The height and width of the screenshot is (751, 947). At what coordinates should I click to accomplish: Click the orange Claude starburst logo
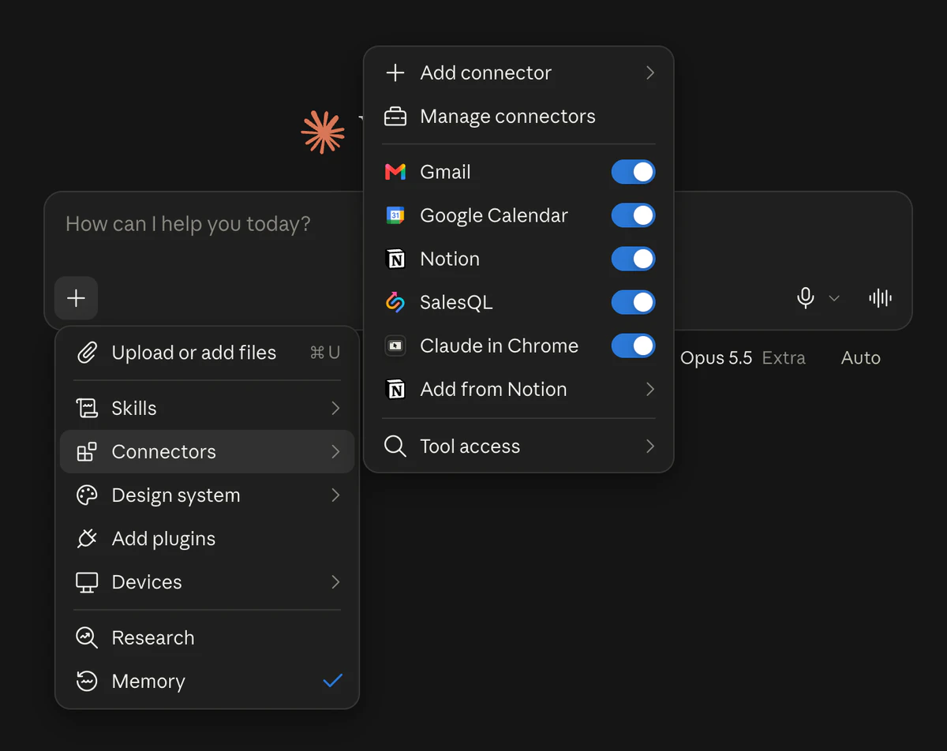[323, 132]
